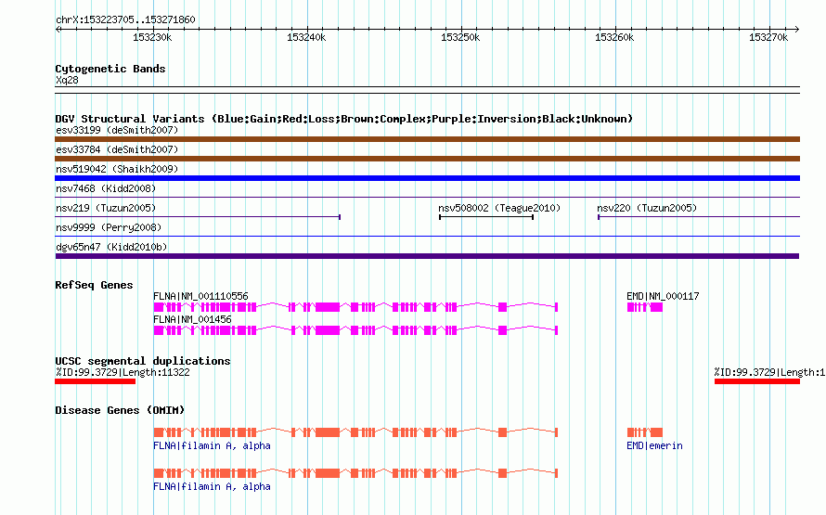Open the nsv508002 (Teague2010) variant label
The height and width of the screenshot is (515, 826).
click(499, 208)
